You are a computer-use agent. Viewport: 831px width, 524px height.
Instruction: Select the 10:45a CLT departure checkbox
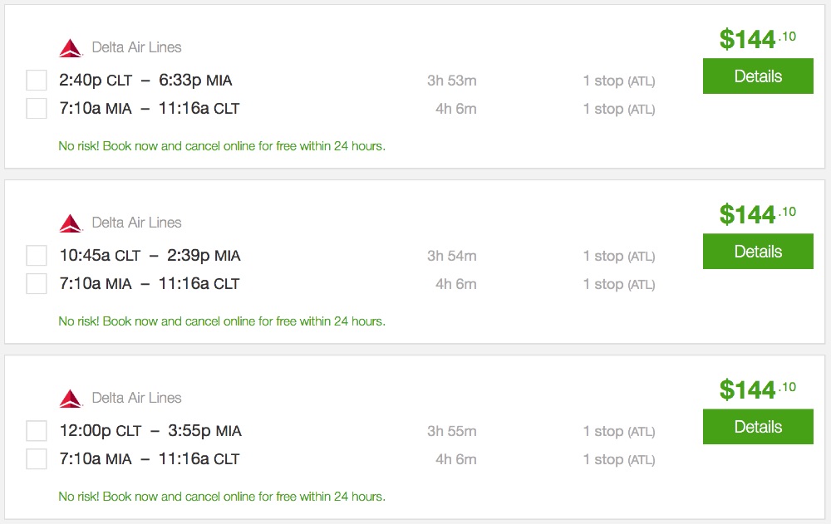click(37, 256)
